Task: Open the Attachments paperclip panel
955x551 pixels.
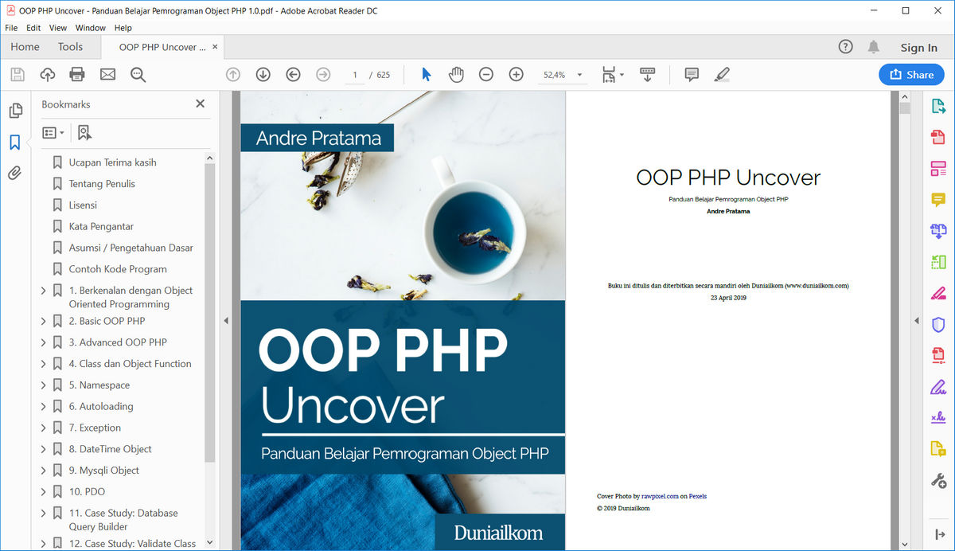Action: (x=15, y=173)
